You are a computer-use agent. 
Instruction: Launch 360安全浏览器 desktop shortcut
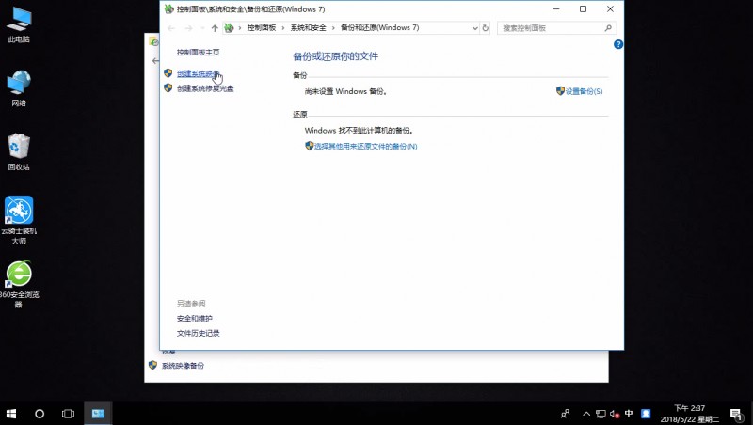click(x=19, y=284)
